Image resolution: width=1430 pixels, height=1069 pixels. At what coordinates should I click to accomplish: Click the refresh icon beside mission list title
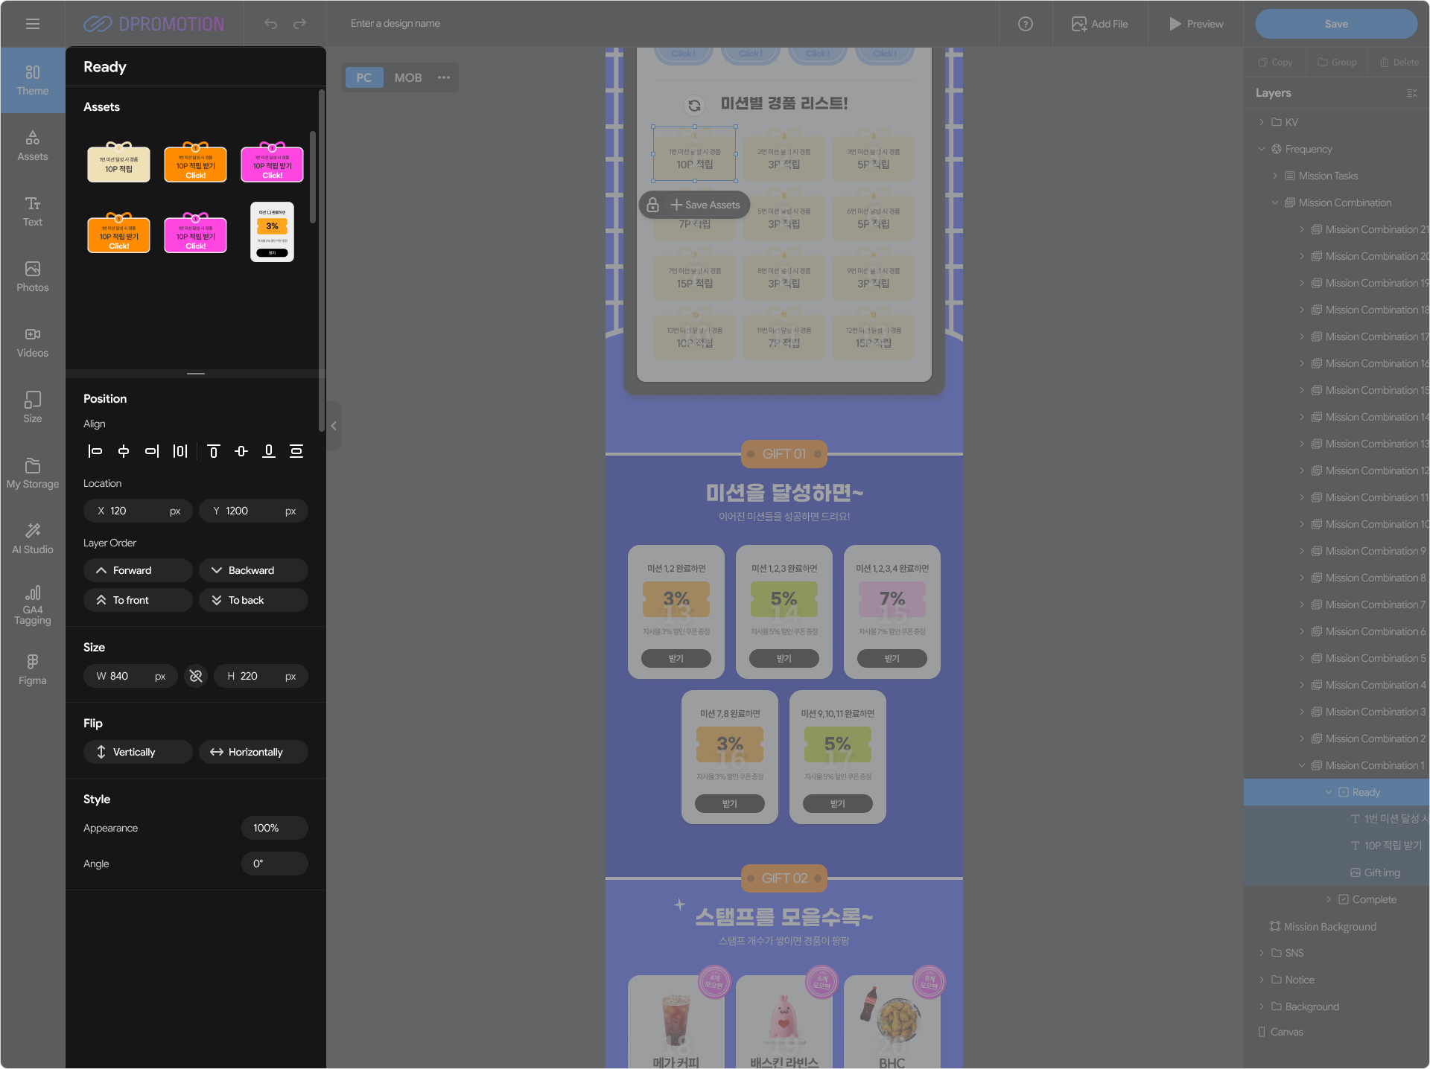[x=694, y=105]
